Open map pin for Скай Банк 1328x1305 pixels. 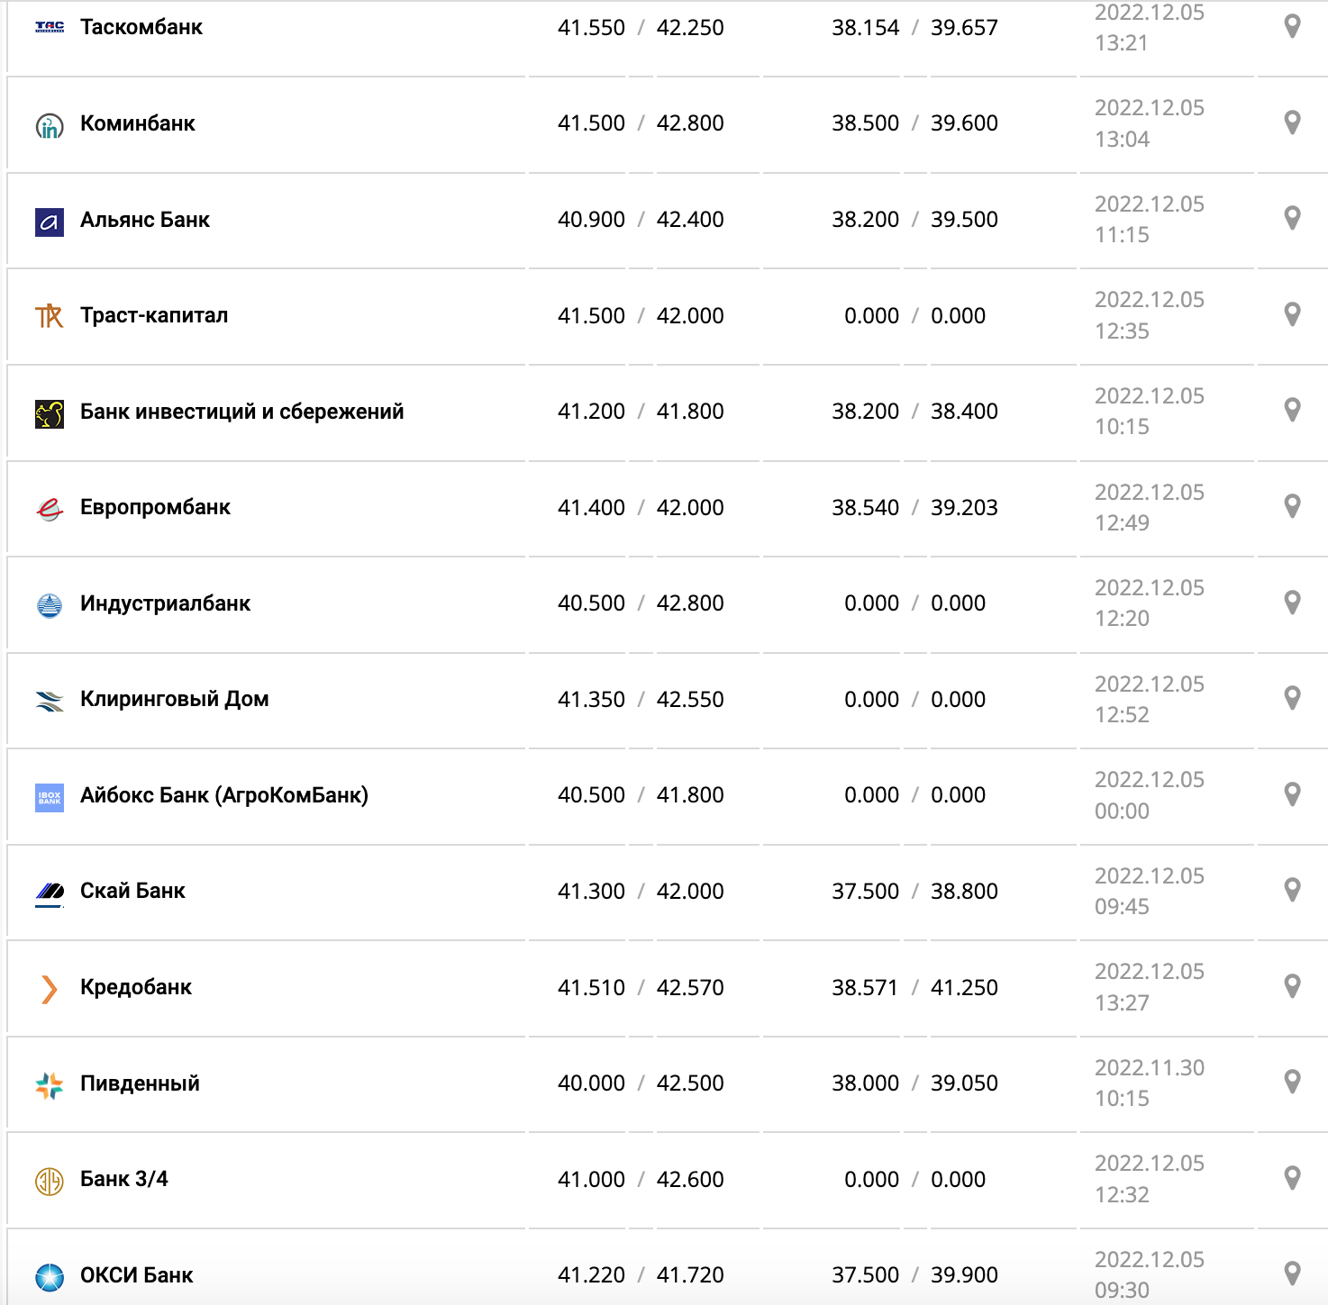1292,890
